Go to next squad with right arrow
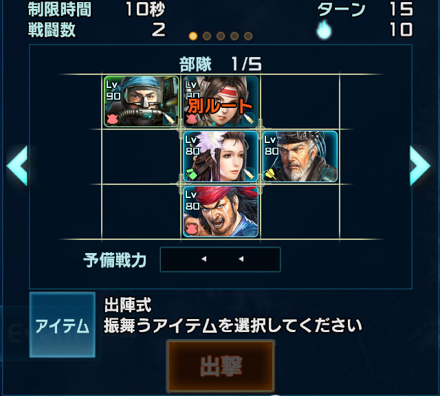Viewport: 440px width, 396px height. click(420, 166)
